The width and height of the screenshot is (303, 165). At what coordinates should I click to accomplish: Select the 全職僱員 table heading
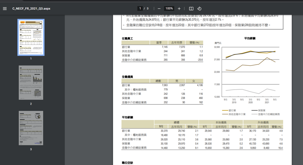click(x=127, y=77)
